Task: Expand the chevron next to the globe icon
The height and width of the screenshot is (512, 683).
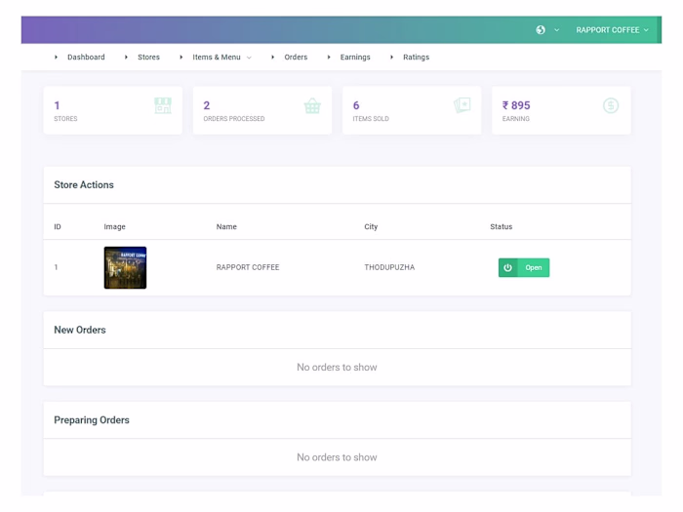Action: click(557, 30)
